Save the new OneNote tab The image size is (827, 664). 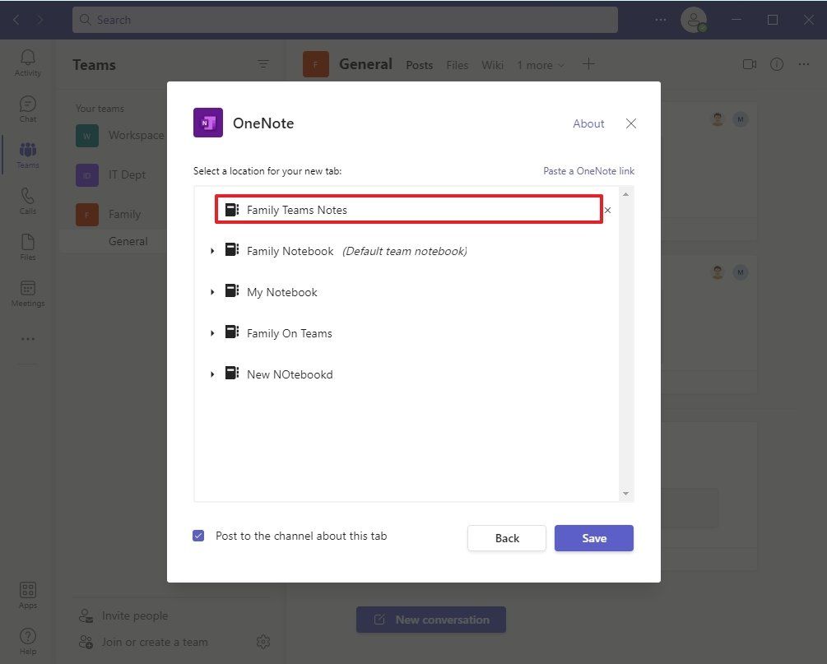(593, 537)
